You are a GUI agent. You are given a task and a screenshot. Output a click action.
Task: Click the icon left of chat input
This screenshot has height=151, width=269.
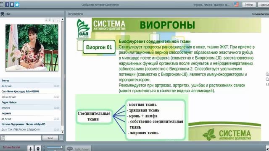pyautogui.click(x=3, y=138)
